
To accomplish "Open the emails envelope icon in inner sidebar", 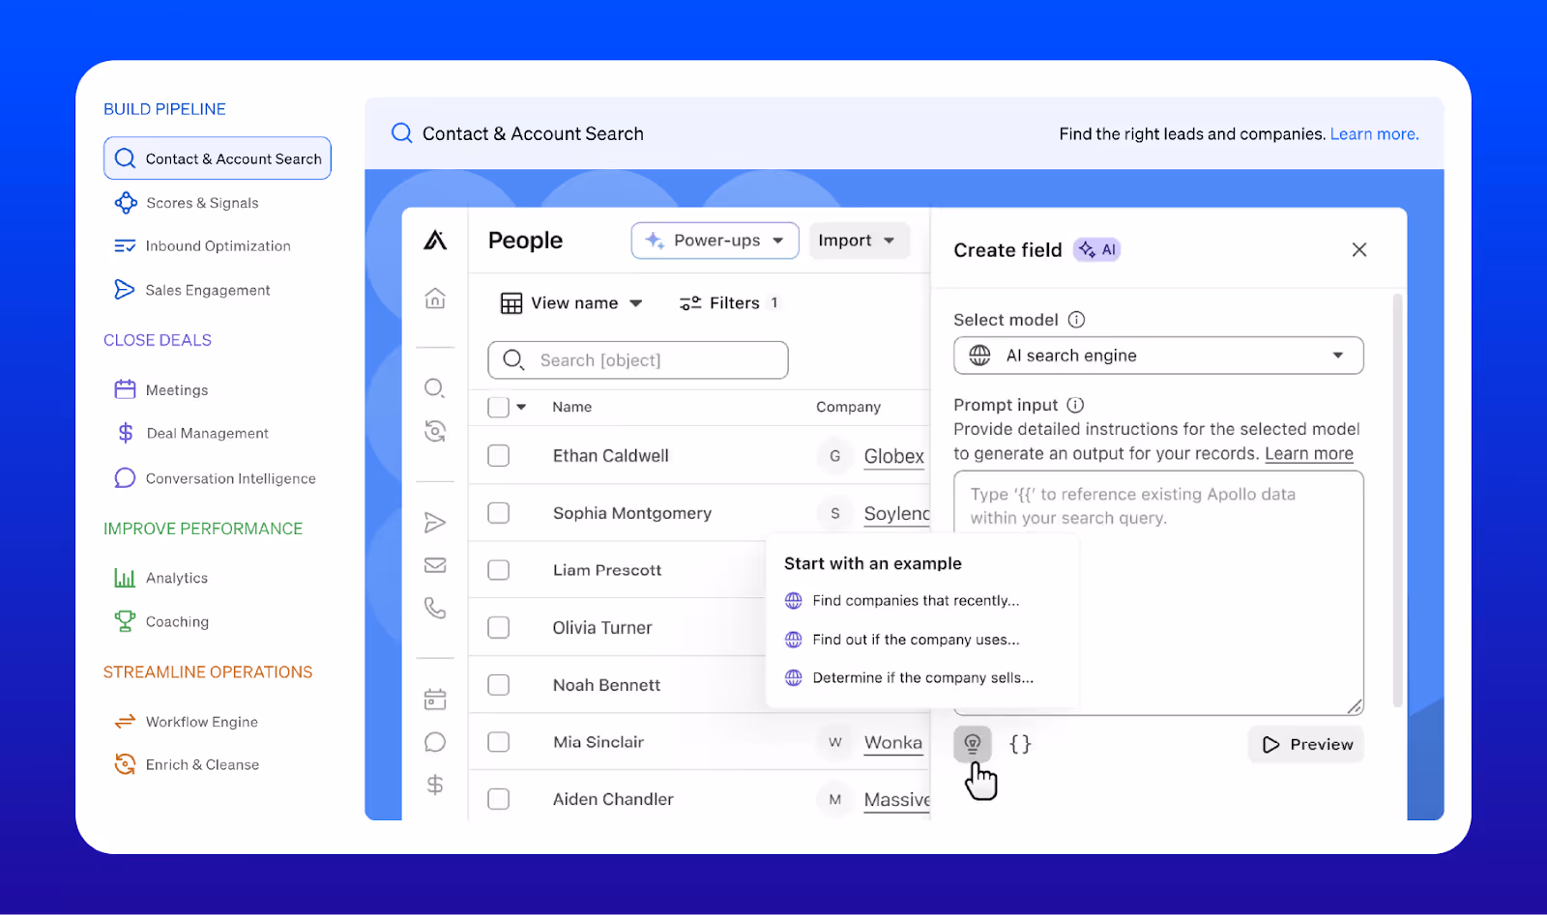I will click(435, 565).
